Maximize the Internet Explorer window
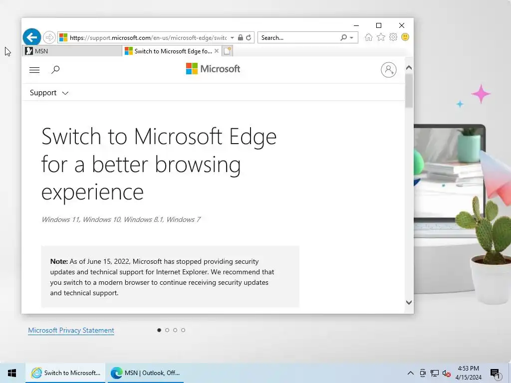 click(x=379, y=25)
